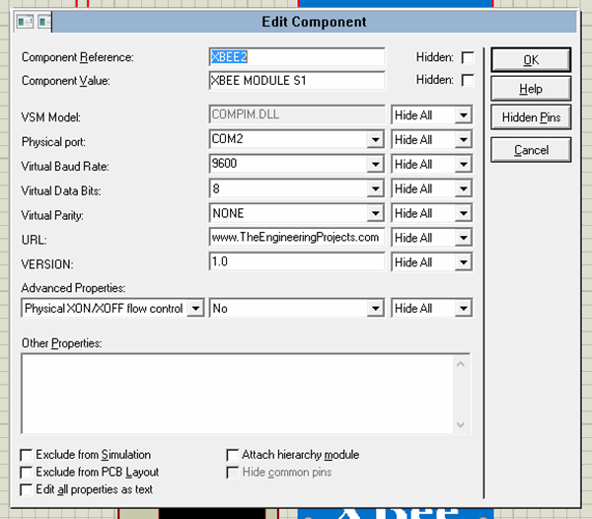Screen dimensions: 592x519
Task: Check the Hidden box for Component Value
Action: (468, 80)
